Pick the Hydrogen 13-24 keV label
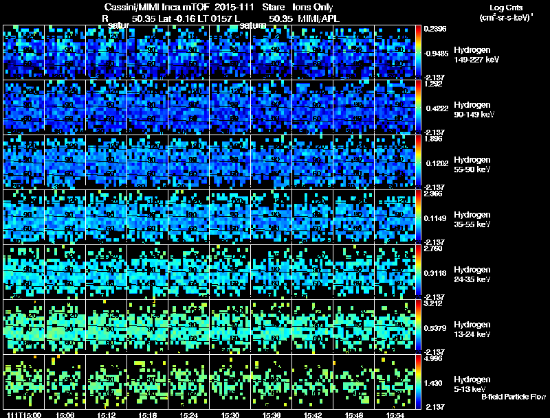 point(472,329)
